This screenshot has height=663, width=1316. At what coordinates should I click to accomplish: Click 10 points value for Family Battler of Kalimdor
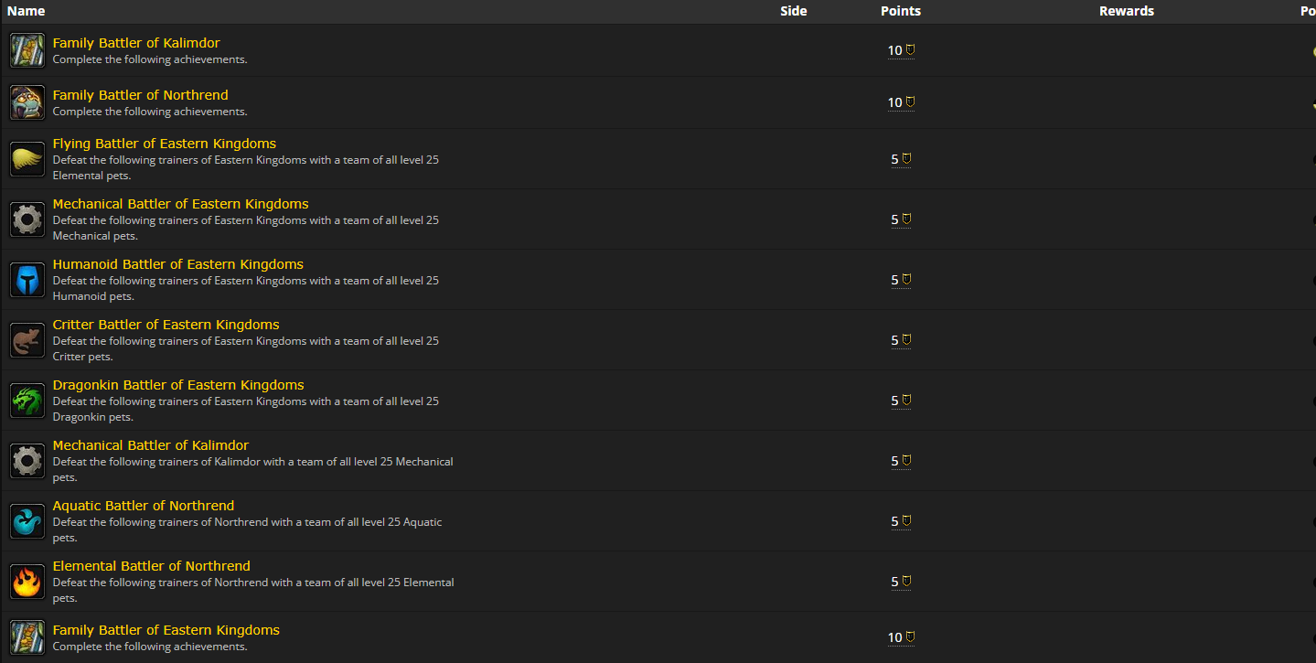901,50
